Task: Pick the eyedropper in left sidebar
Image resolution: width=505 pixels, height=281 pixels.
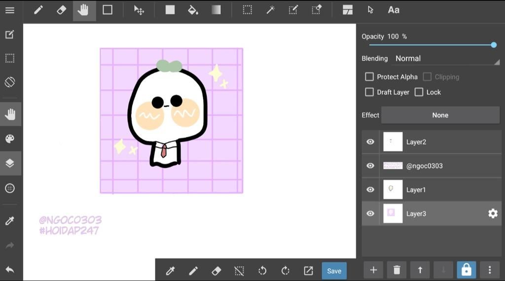Action: [10, 221]
